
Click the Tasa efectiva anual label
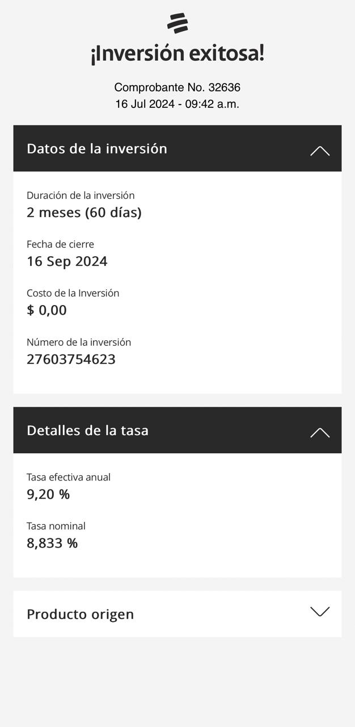69,477
